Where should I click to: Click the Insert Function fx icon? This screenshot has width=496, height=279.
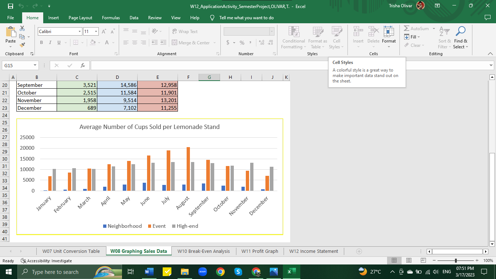[x=83, y=65]
